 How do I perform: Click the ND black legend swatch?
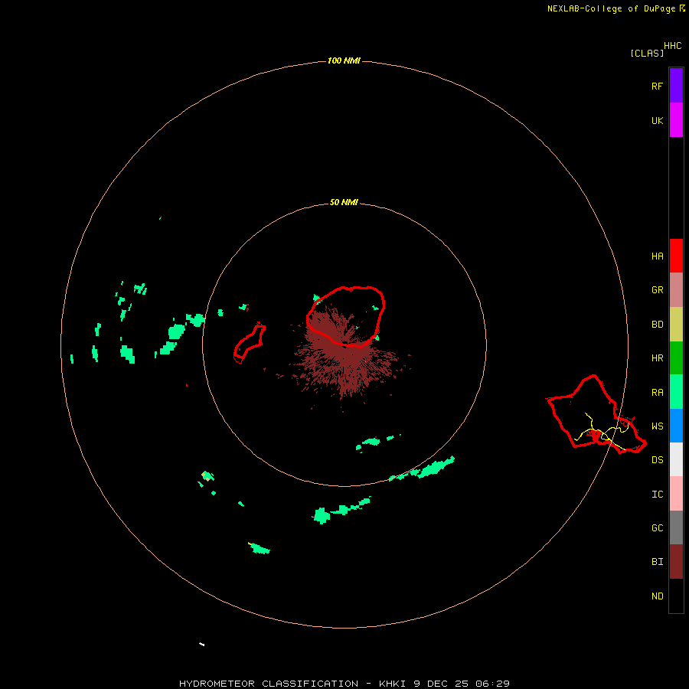tap(676, 596)
